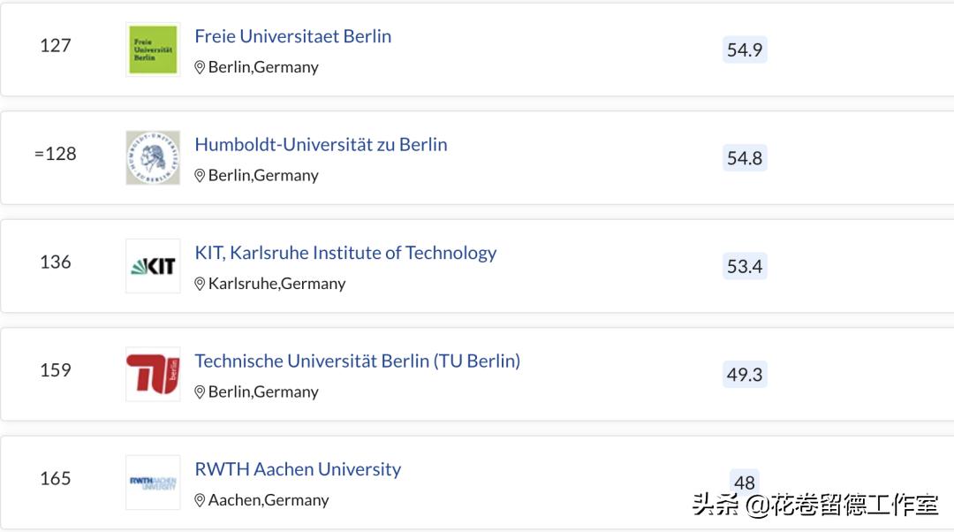
Task: Open the Technische Universität Berlin link
Action: pyautogui.click(x=357, y=361)
